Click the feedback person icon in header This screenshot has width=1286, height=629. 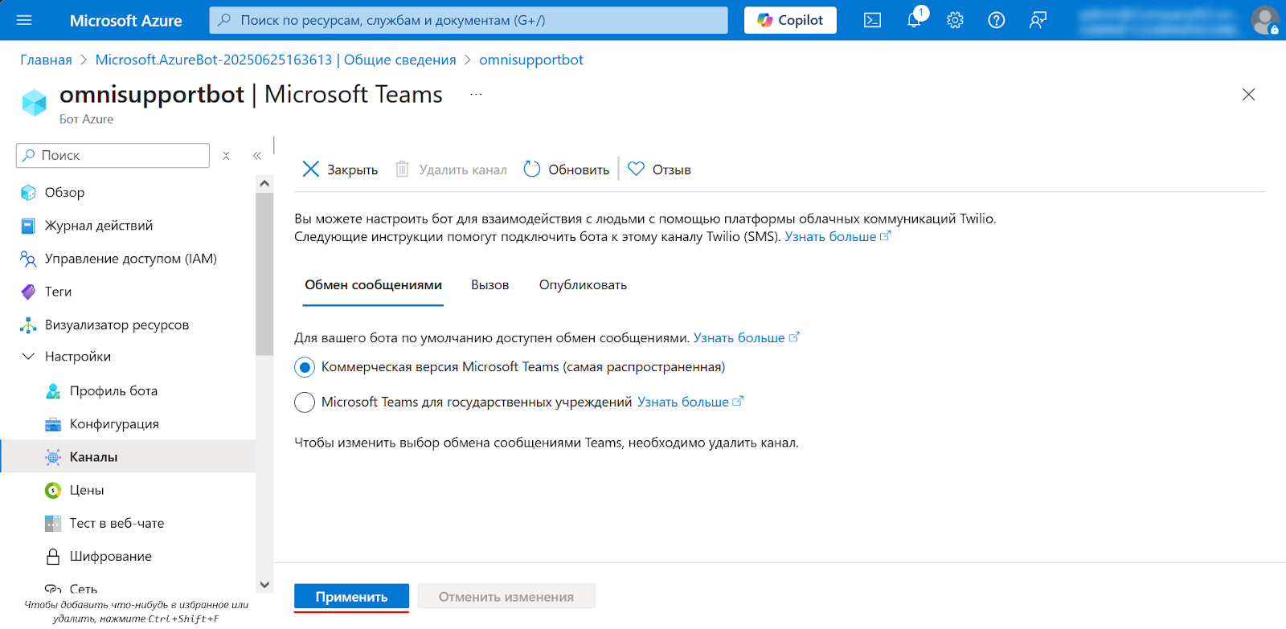(1038, 20)
